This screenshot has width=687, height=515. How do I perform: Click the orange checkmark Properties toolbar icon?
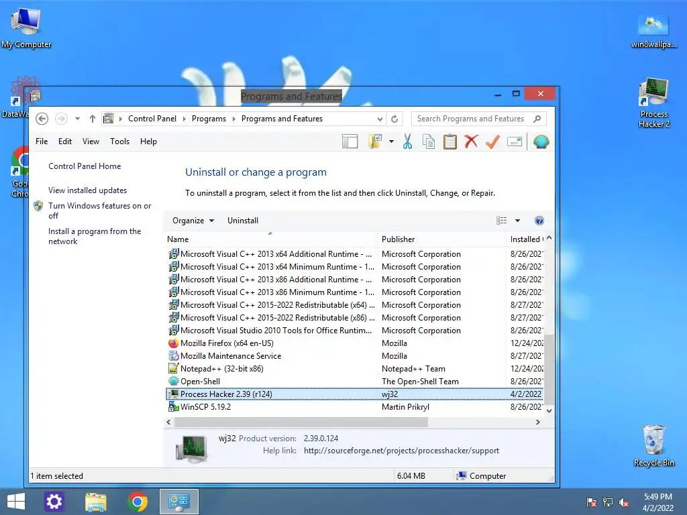(x=493, y=141)
